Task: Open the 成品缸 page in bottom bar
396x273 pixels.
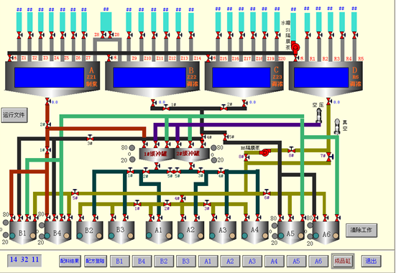Action: [343, 261]
